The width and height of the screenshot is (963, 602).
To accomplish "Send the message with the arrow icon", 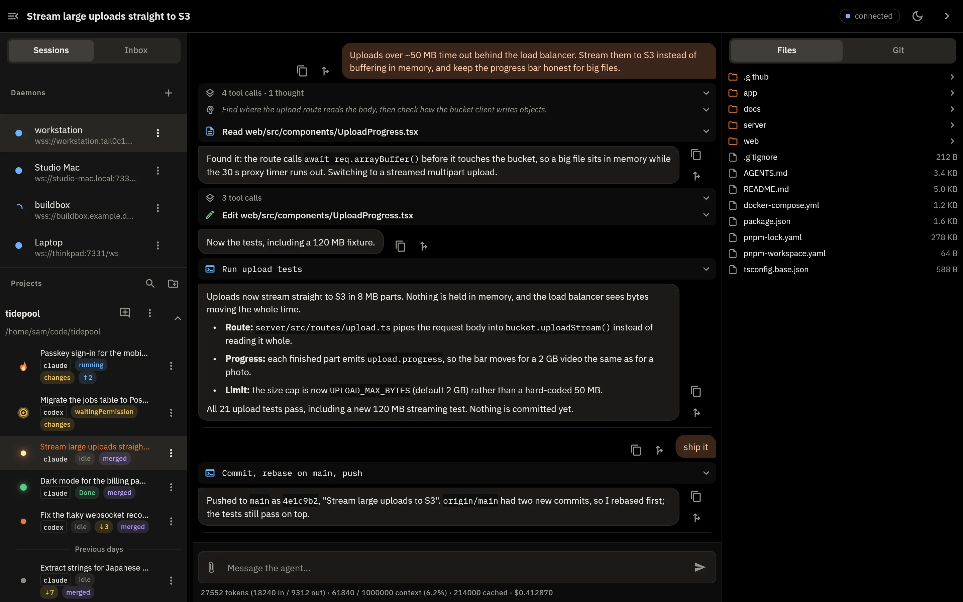I will 700,567.
